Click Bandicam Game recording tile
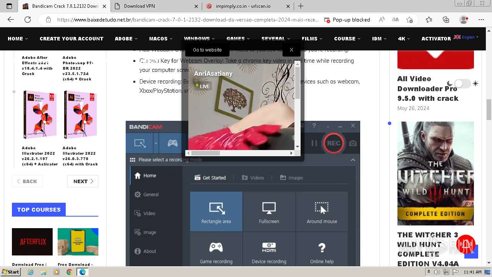492x277 pixels. point(216,250)
